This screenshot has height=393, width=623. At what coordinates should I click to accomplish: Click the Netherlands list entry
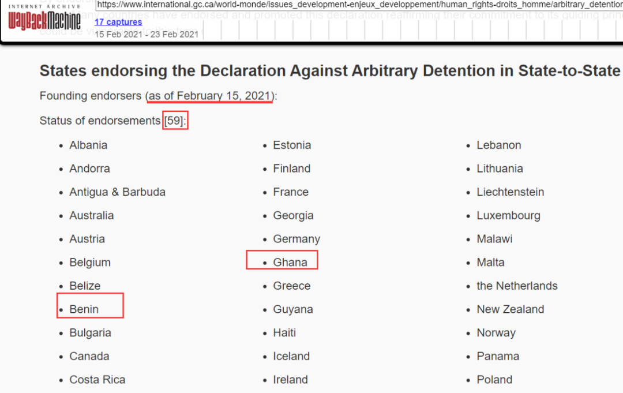517,286
